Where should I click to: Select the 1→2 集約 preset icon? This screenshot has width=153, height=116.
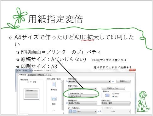(54, 99)
